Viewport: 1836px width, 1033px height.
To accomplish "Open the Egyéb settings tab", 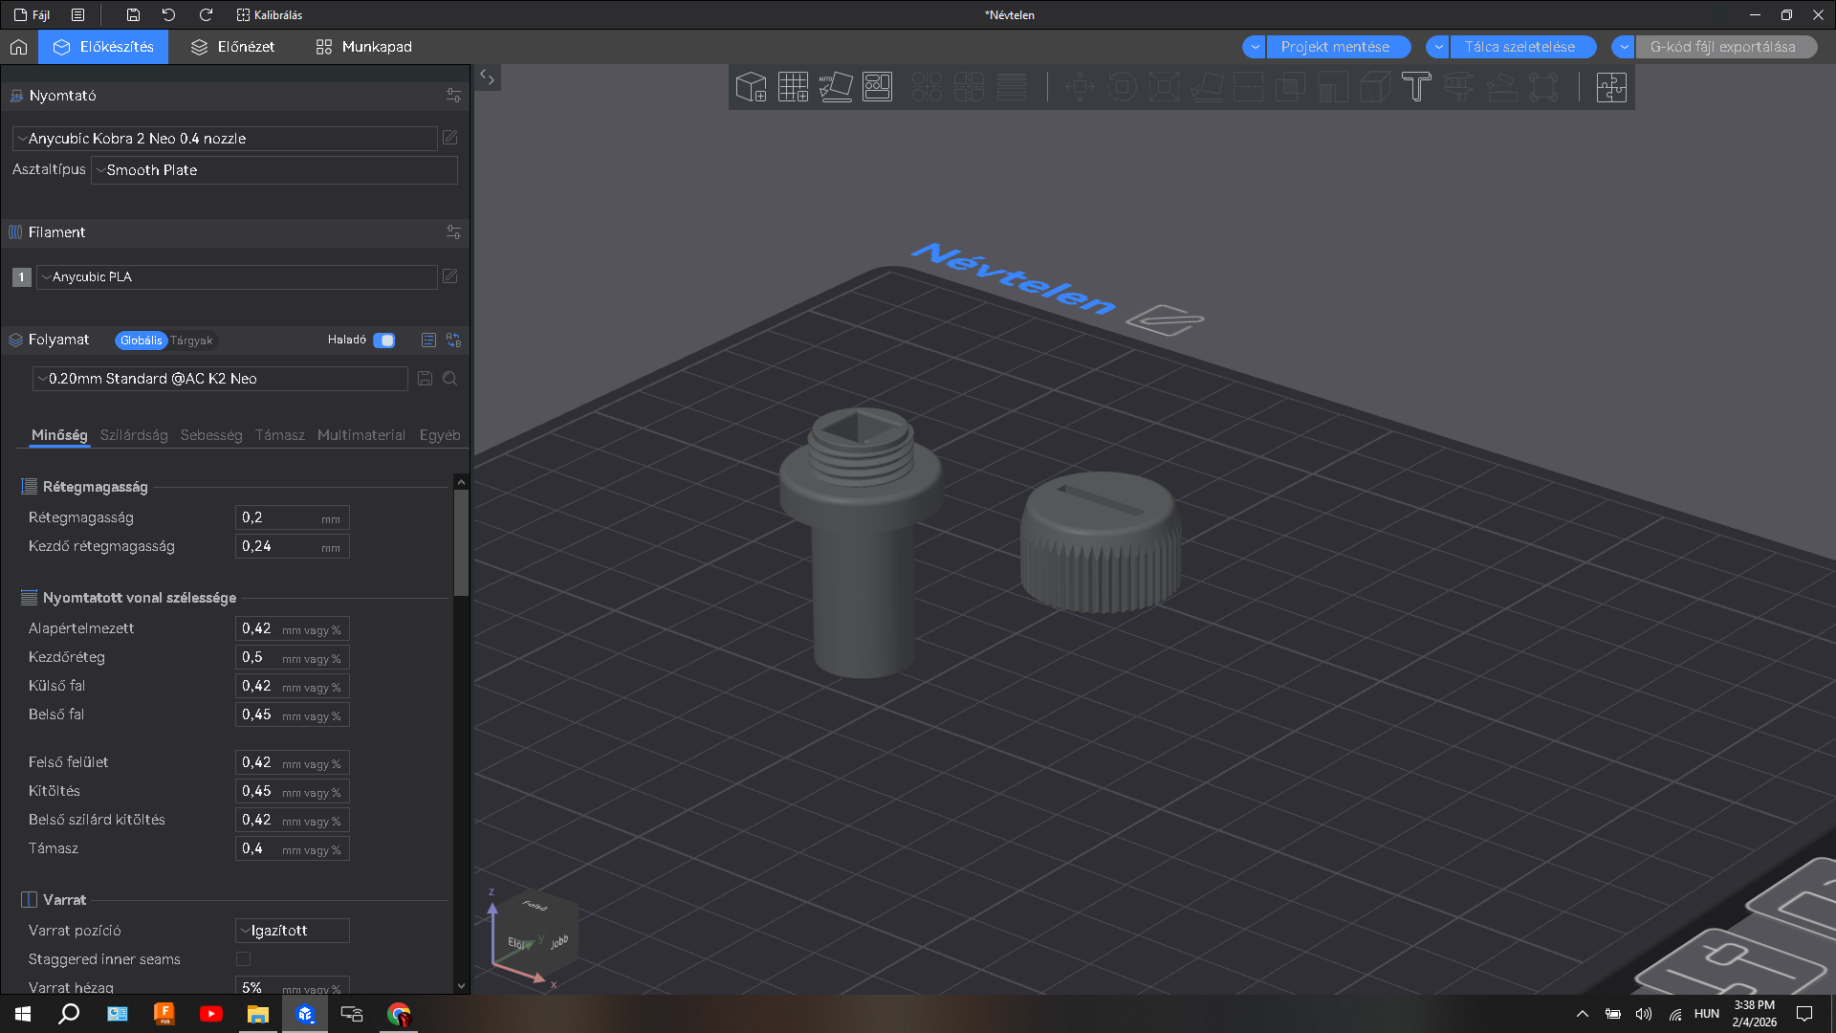I will [440, 435].
